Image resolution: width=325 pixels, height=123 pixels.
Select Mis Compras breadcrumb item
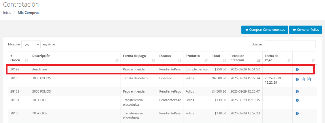click(29, 13)
